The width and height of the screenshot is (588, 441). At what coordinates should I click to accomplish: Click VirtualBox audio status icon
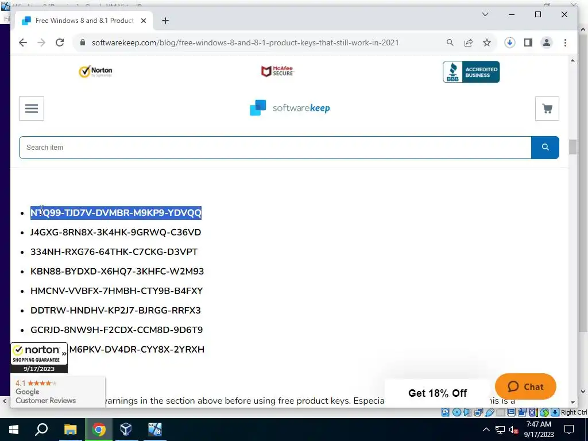click(467, 412)
